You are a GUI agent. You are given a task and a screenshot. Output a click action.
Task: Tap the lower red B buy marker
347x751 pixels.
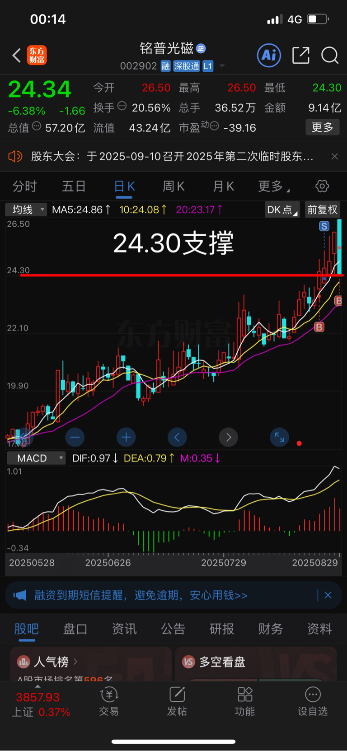tap(319, 327)
